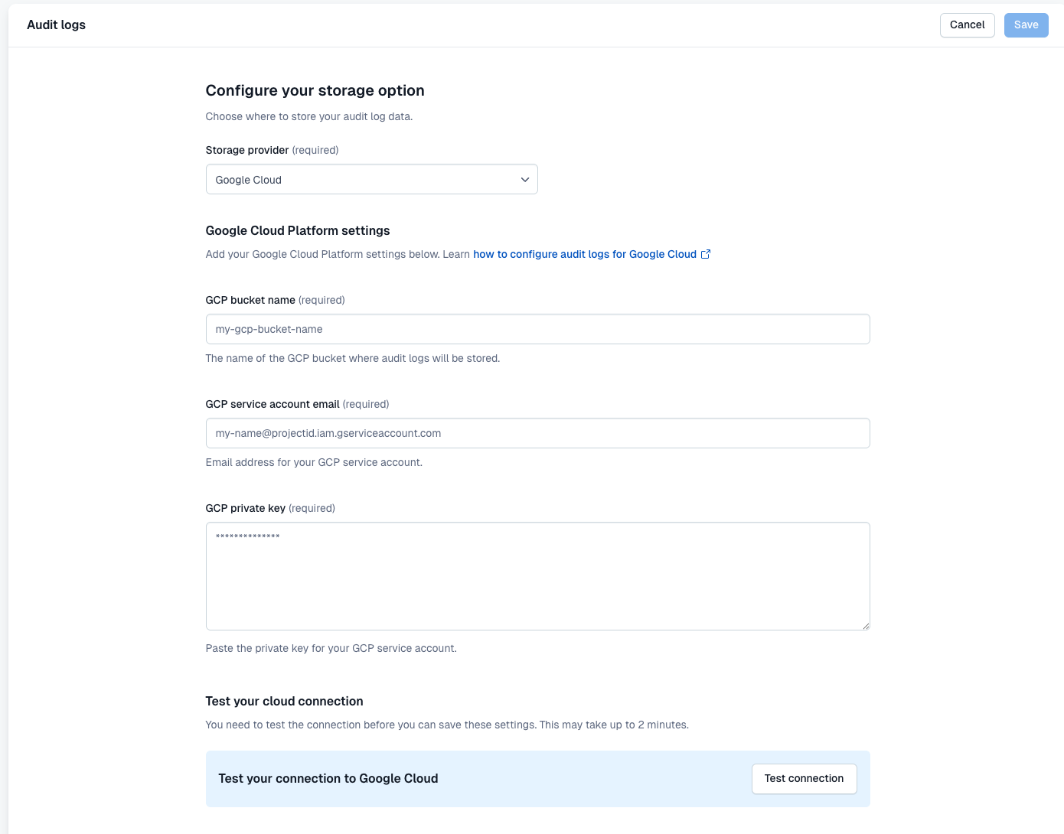Click the external link icon beside Google Cloud docs
The image size is (1064, 834).
705,254
